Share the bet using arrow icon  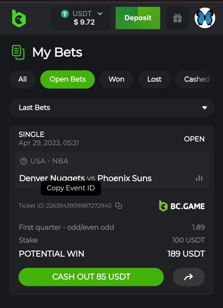click(189, 277)
